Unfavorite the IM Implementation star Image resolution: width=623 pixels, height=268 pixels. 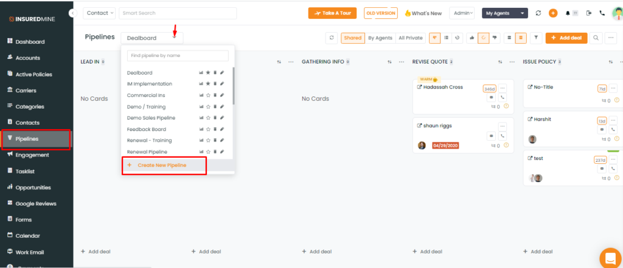click(x=208, y=84)
